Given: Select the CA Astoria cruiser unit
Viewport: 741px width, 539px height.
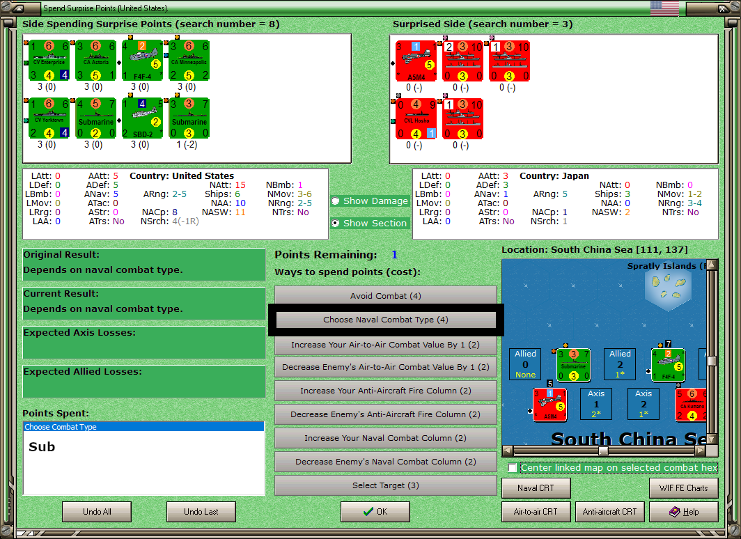Looking at the screenshot, I should coord(96,61).
